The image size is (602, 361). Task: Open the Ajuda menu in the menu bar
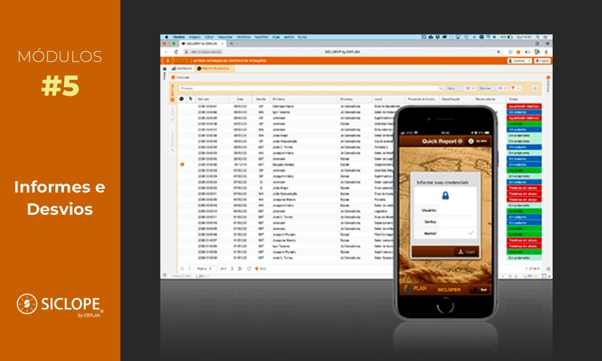click(302, 37)
